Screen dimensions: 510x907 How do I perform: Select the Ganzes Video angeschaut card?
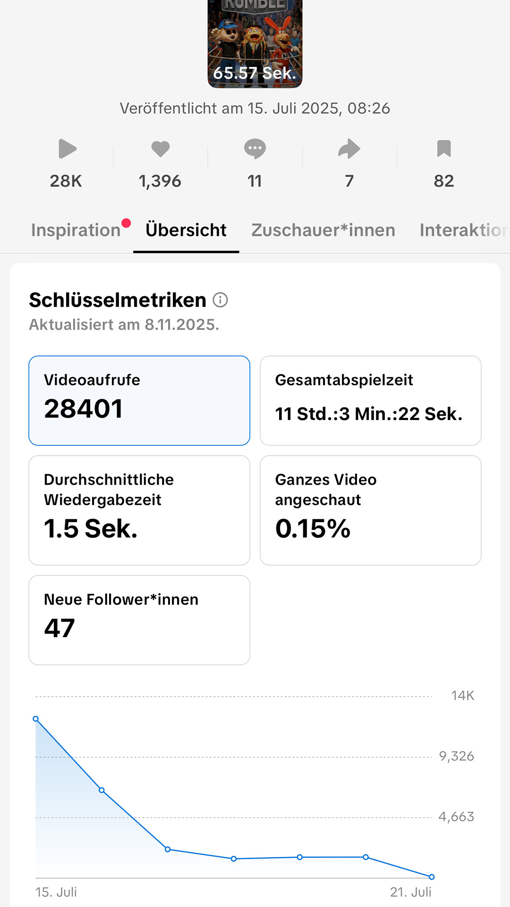point(371,510)
